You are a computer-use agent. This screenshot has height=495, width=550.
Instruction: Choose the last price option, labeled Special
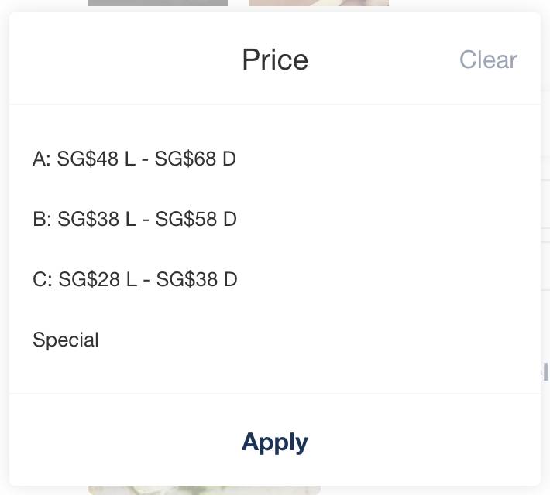66,340
